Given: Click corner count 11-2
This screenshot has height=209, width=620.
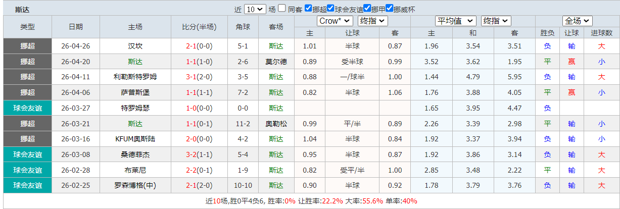Looking at the screenshot, I should click(243, 124).
